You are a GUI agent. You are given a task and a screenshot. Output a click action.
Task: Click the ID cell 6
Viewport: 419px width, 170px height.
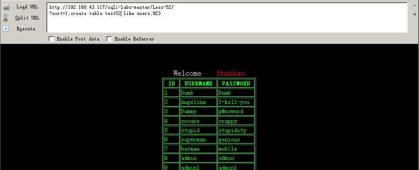[x=172, y=140]
